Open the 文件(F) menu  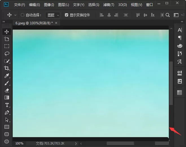19,5
